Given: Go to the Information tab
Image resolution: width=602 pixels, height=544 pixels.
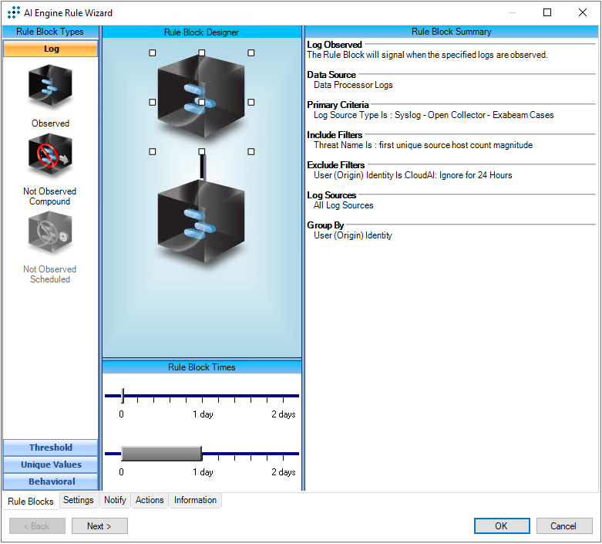Looking at the screenshot, I should 195,500.
